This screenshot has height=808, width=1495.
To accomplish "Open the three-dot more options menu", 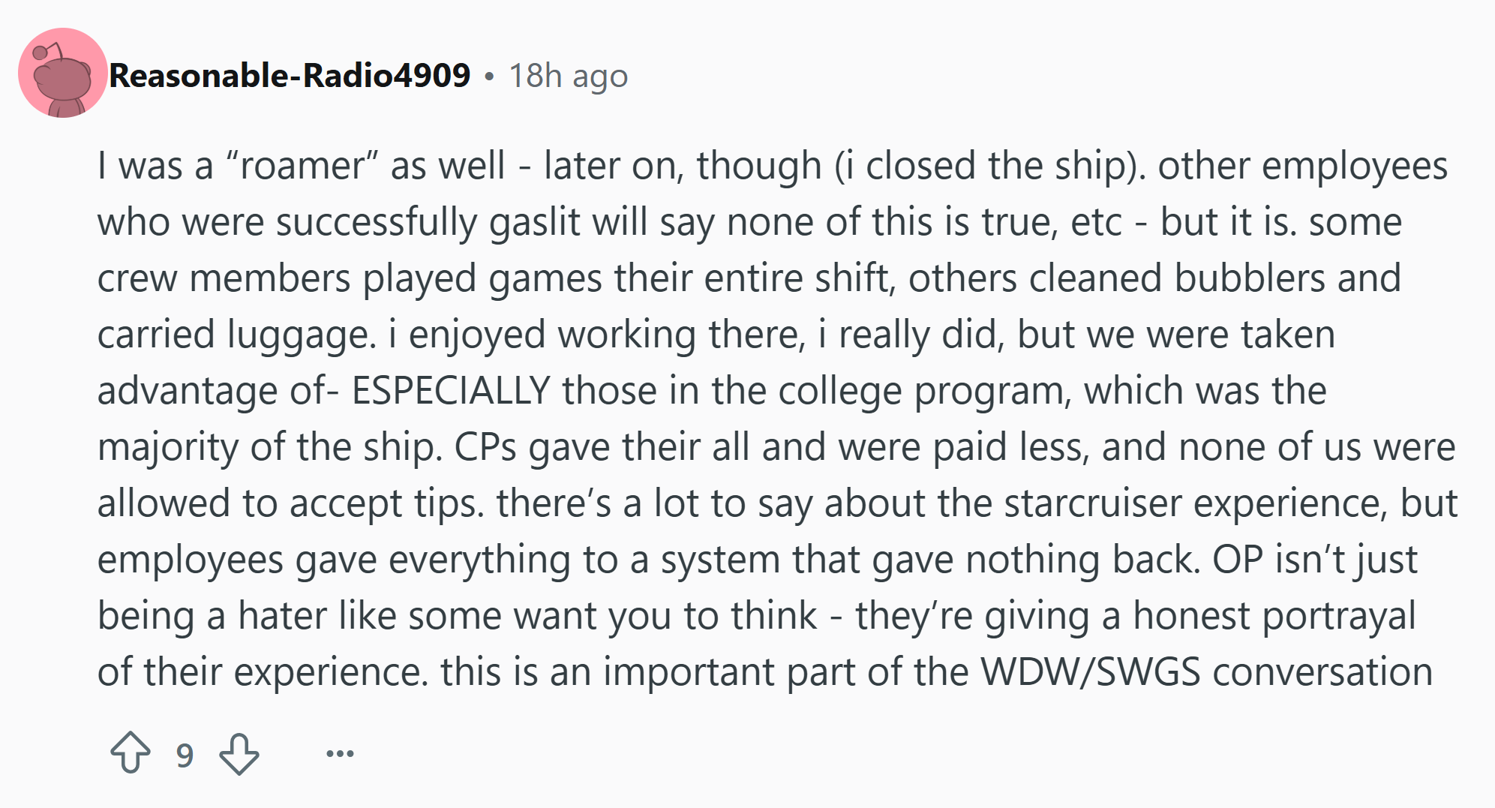I will coord(340,753).
